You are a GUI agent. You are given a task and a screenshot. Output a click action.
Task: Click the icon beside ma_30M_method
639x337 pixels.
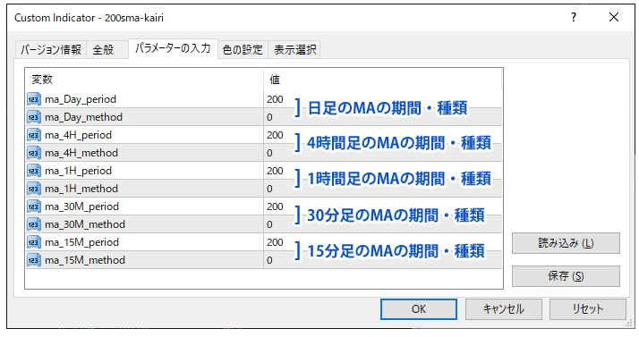click(x=34, y=224)
